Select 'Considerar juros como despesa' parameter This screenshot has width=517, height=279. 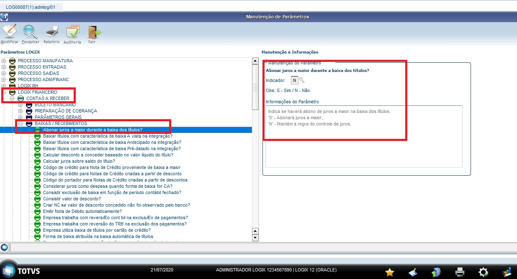click(x=108, y=186)
